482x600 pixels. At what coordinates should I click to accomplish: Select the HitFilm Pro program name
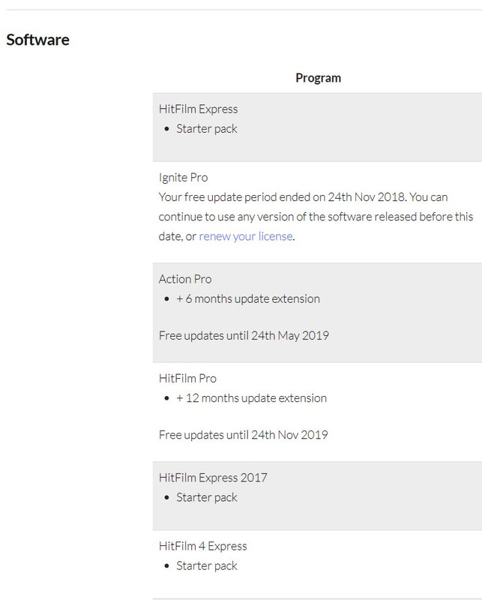click(187, 379)
